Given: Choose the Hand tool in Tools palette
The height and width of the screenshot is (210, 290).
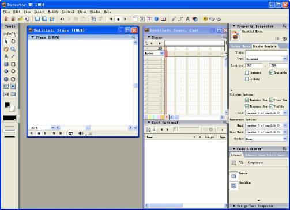Looking at the screenshot, I should coord(6,49).
